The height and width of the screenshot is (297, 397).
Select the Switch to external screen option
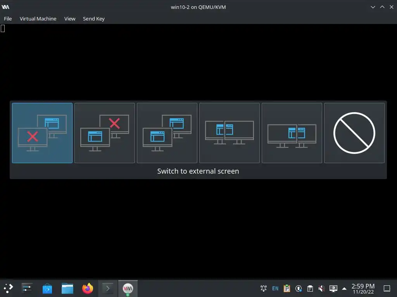click(x=42, y=133)
